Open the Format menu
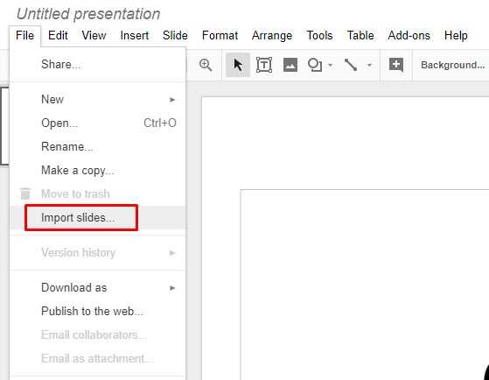 tap(220, 35)
